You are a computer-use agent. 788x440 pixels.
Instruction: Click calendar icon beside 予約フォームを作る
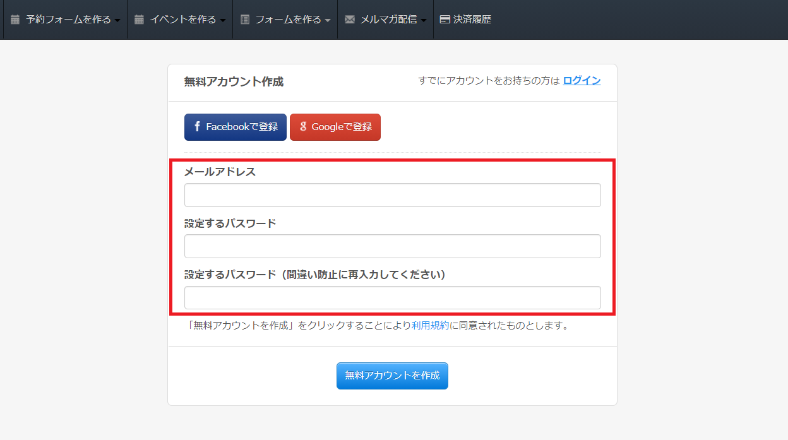(x=15, y=20)
